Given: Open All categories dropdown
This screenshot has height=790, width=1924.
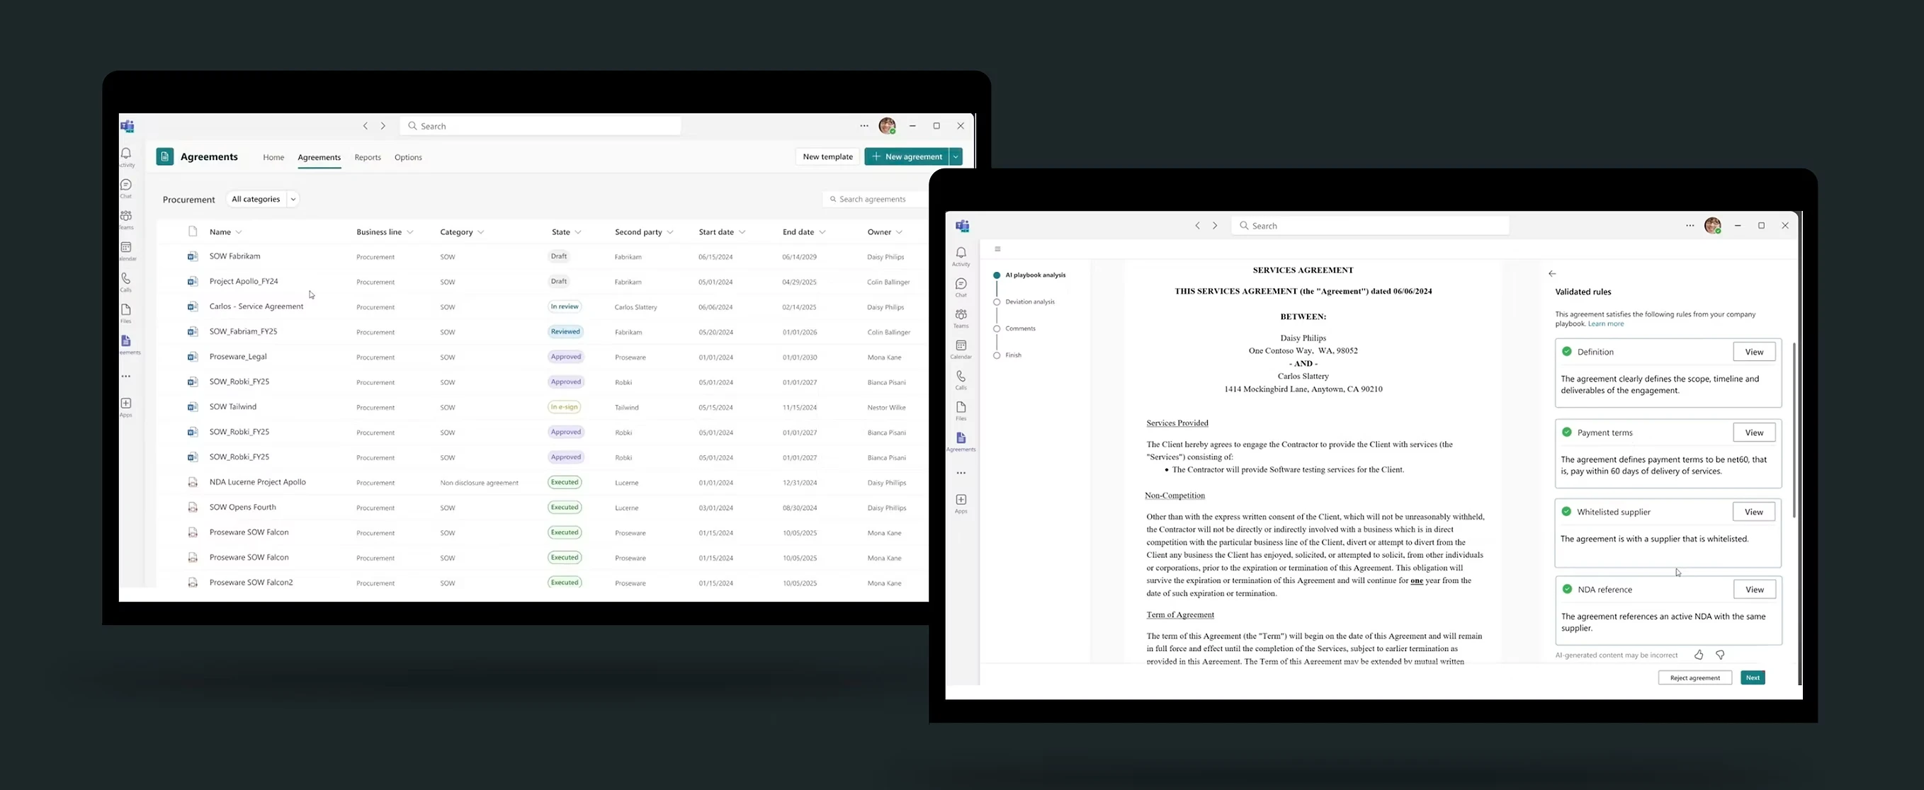Looking at the screenshot, I should tap(262, 200).
